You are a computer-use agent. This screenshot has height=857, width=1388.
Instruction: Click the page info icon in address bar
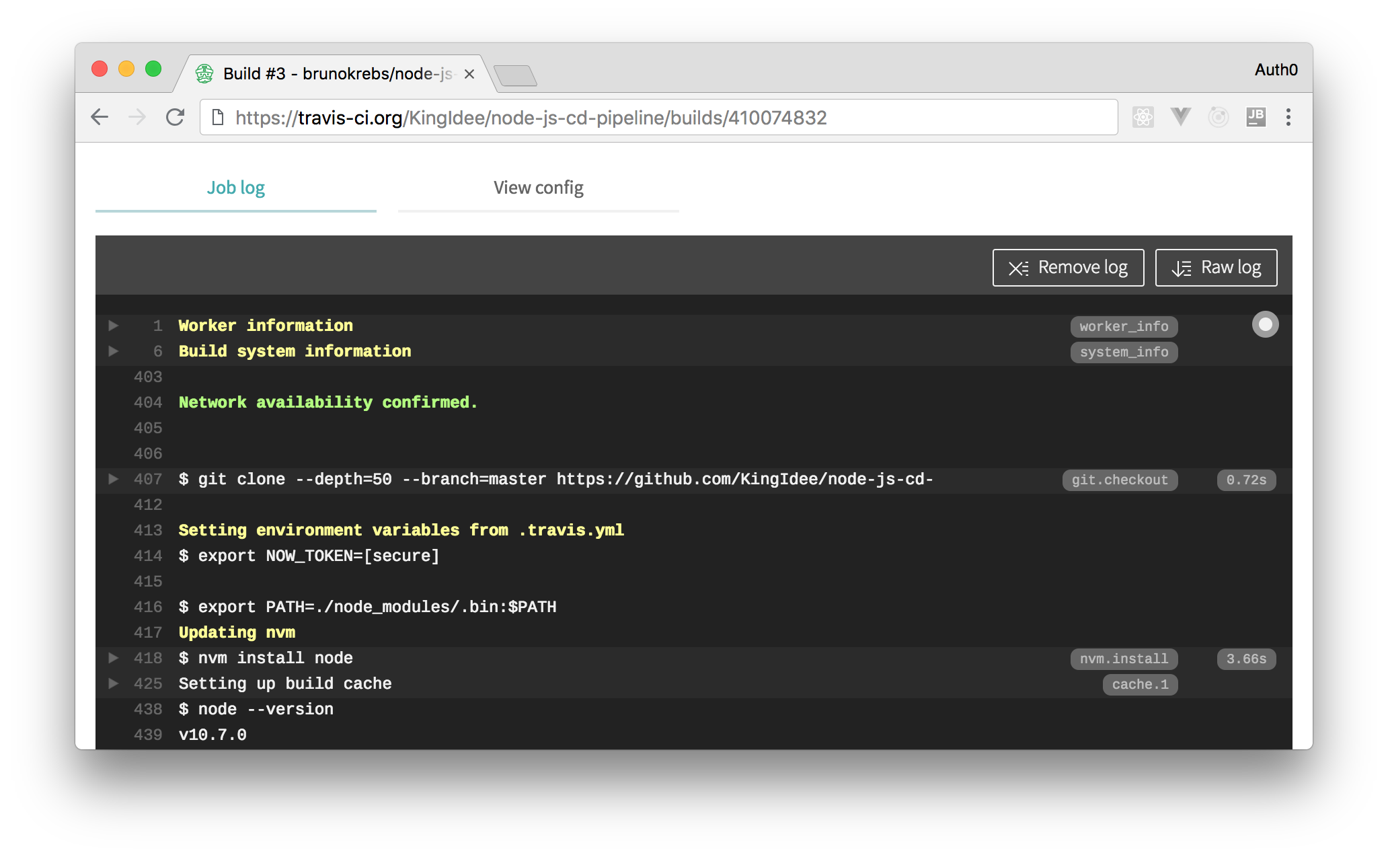click(x=218, y=117)
